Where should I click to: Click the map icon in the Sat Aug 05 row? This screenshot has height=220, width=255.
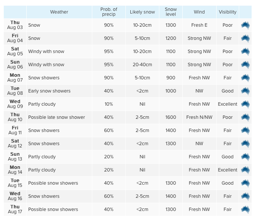(245, 52)
